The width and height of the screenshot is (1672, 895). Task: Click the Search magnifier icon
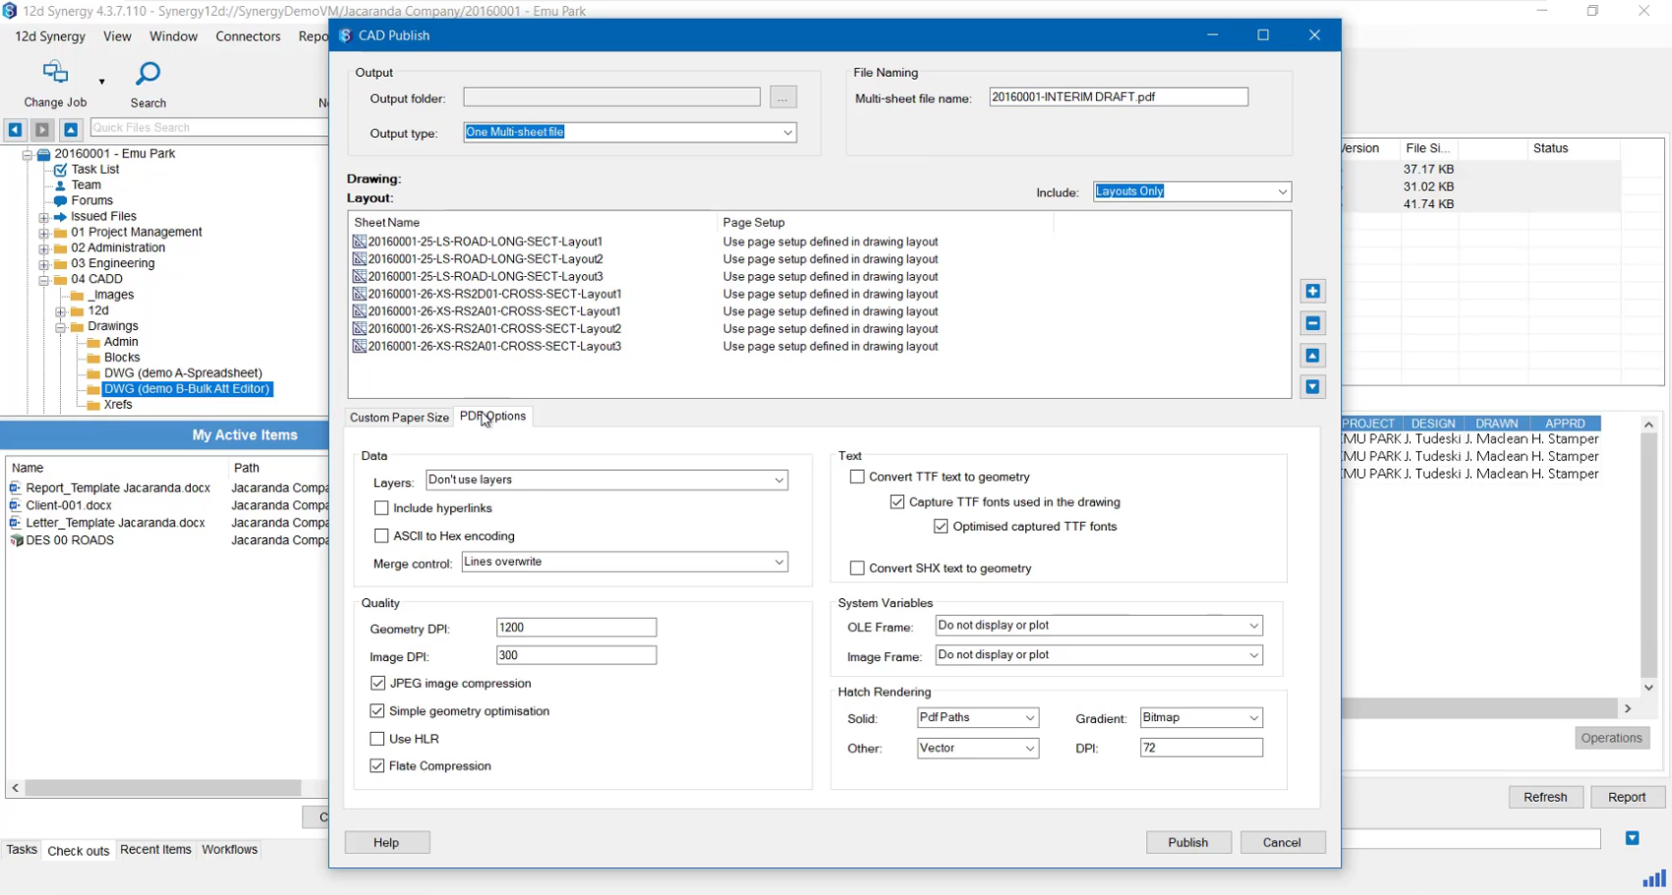point(147,75)
